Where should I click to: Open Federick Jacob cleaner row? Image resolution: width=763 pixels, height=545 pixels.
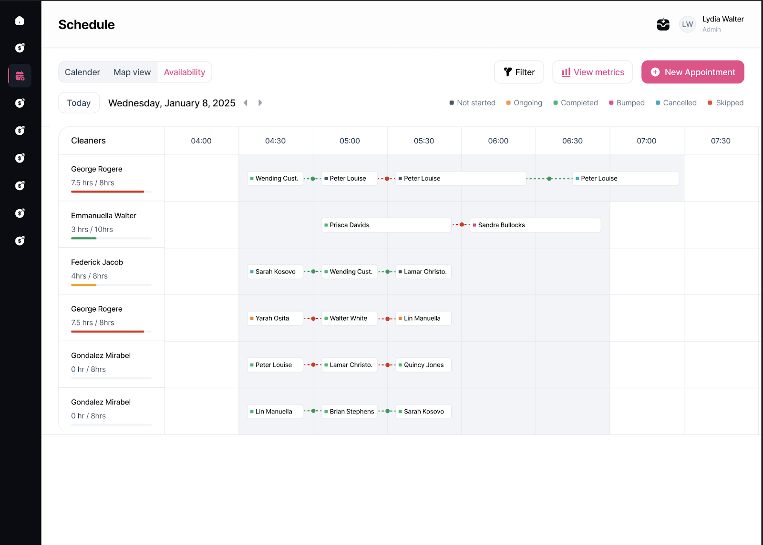click(x=112, y=271)
